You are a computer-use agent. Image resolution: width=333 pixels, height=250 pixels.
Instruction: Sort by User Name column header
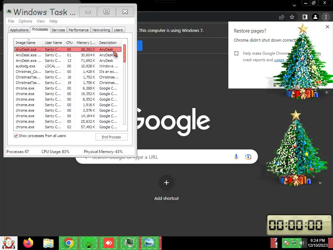click(x=53, y=43)
